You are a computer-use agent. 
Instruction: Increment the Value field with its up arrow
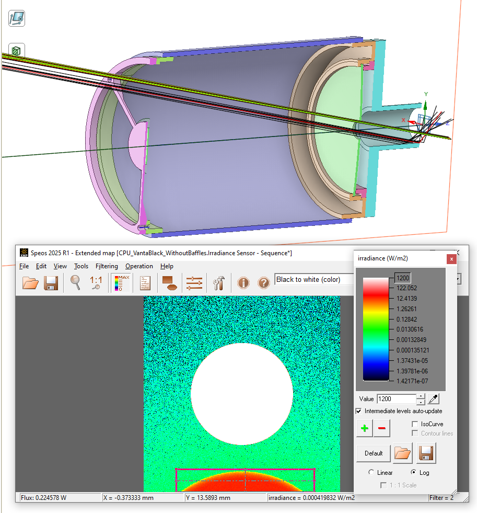[420, 396]
